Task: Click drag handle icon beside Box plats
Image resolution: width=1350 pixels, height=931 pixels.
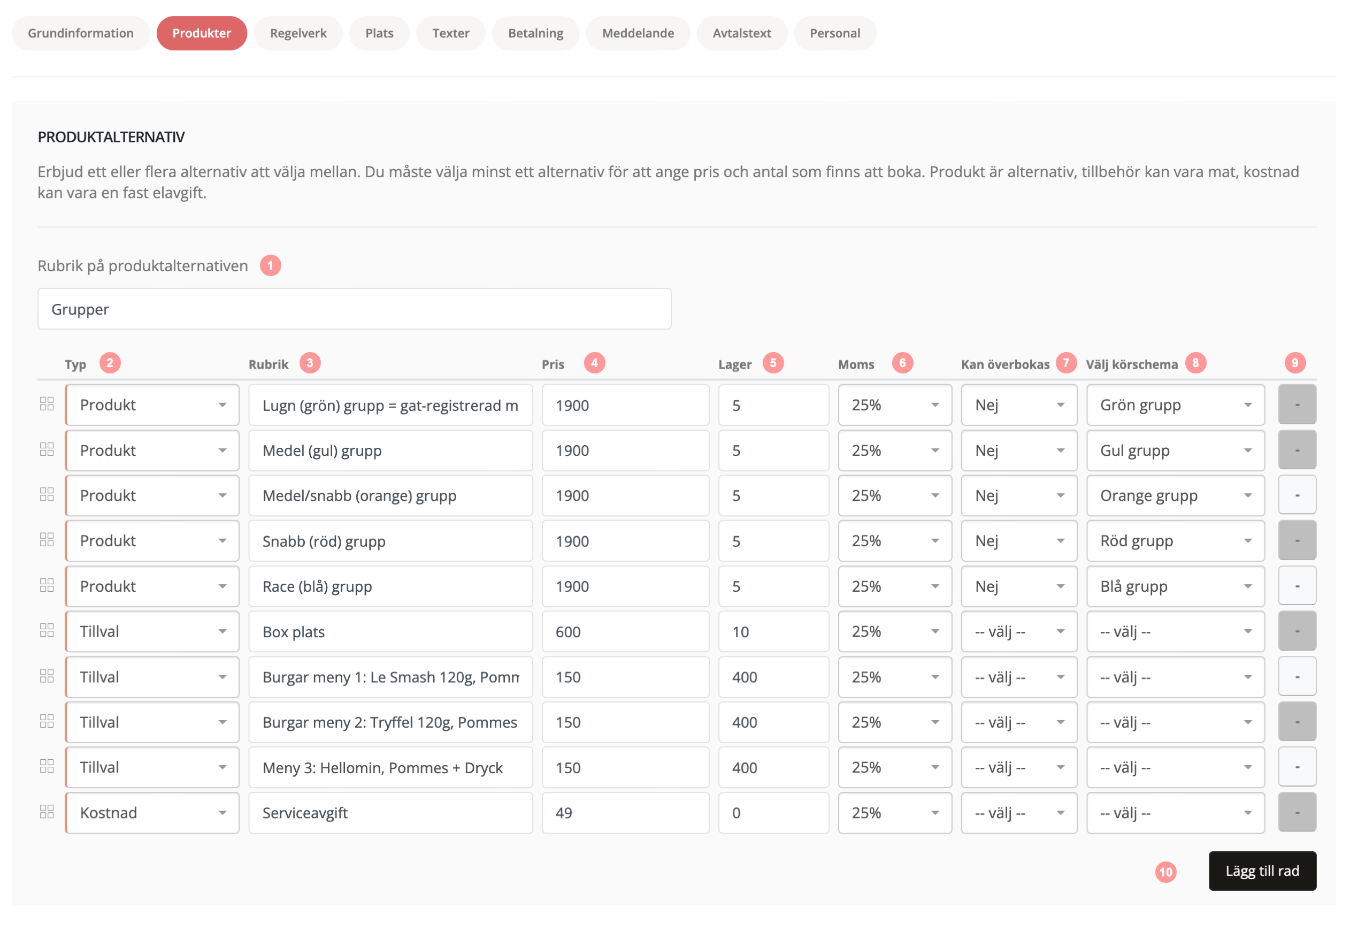Action: [x=47, y=631]
